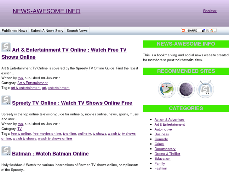Open Drama & Thriller category in sidebar
Viewport: 229px width, 172px height.
[x=167, y=154]
